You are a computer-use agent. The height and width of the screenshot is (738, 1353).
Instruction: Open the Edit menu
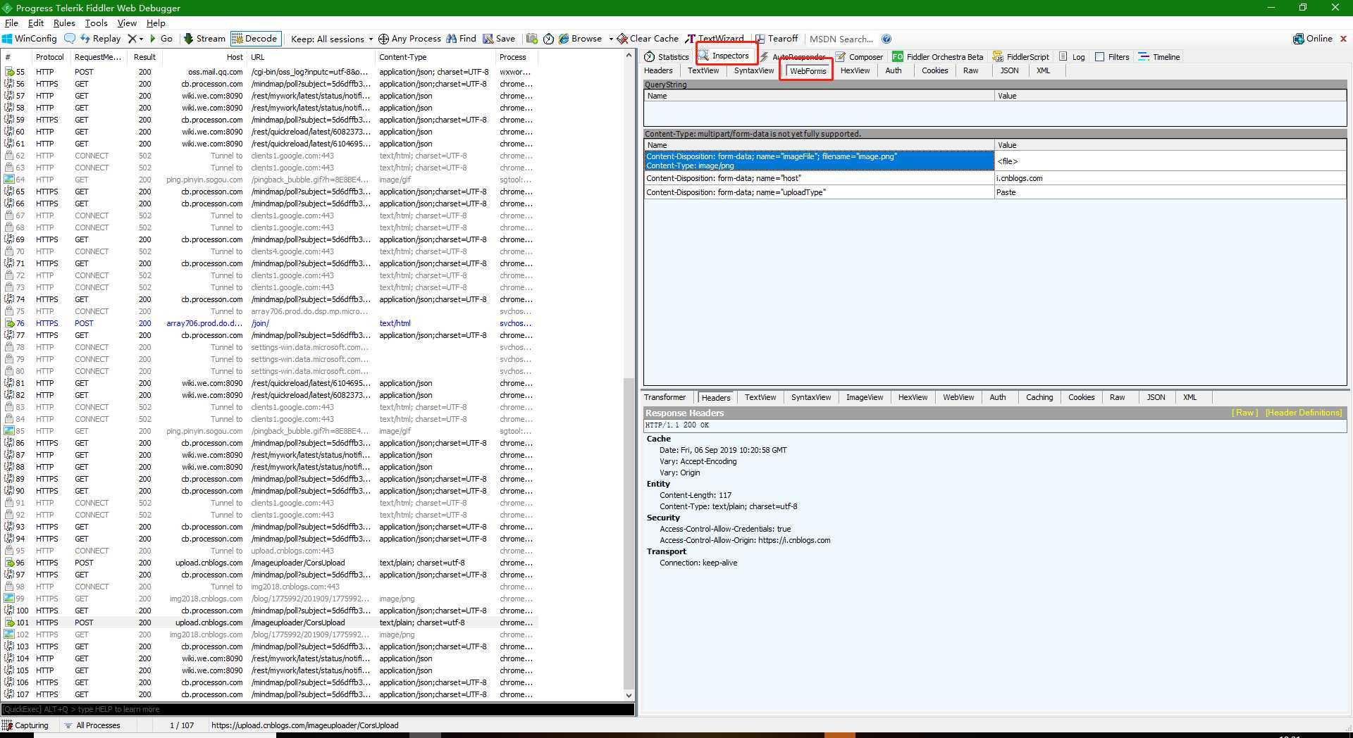click(36, 23)
